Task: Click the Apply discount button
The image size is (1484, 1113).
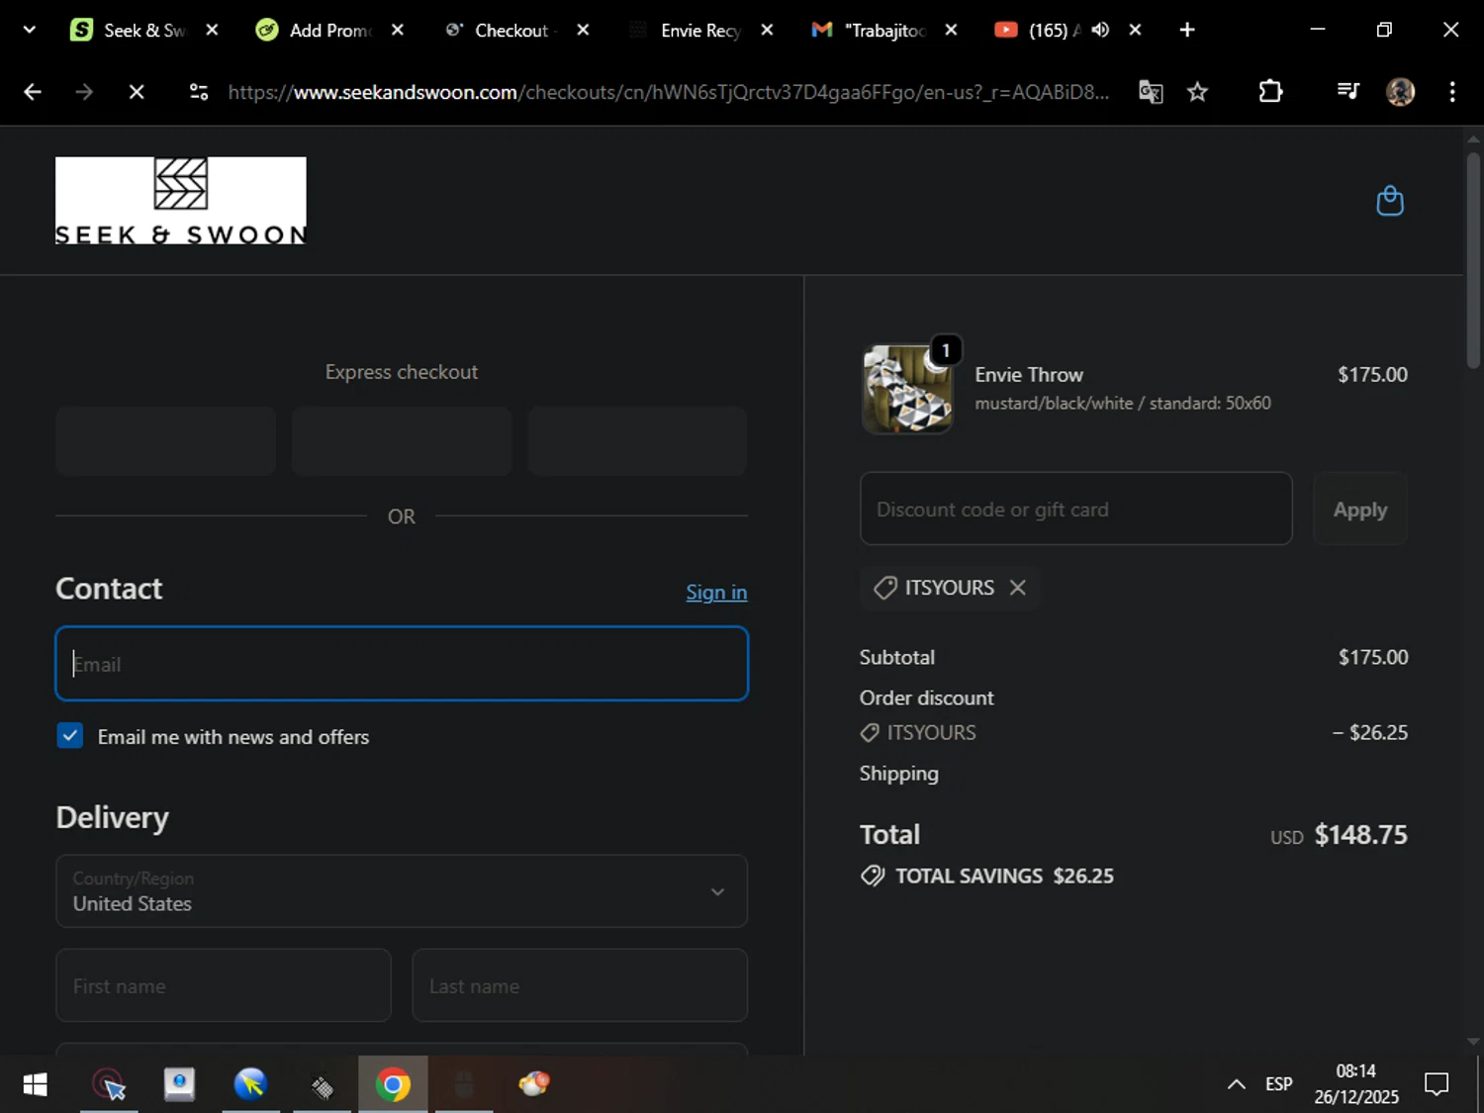Action: (x=1360, y=509)
